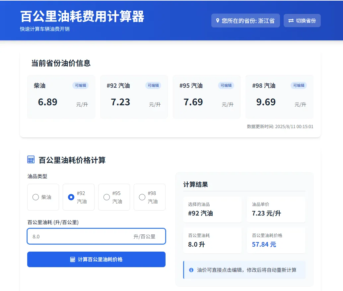Click the calculator icon beside 百公里油耗价格计算 heading
Image resolution: width=343 pixels, height=291 pixels.
[x=31, y=159]
